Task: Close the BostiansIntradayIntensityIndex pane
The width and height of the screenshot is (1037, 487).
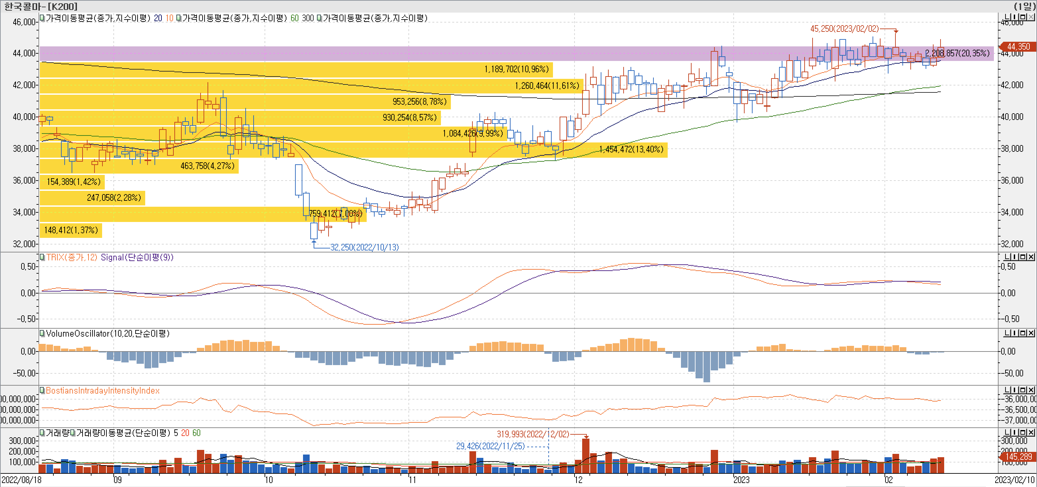Action: tap(1031, 390)
